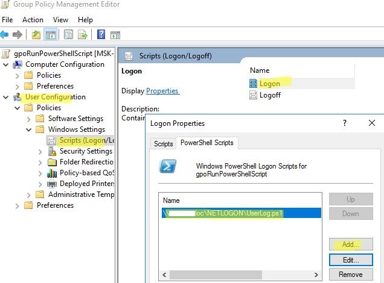Viewport: 384px width, 283px height.
Task: Collapse the User Configuration node
Action: (x=5, y=97)
